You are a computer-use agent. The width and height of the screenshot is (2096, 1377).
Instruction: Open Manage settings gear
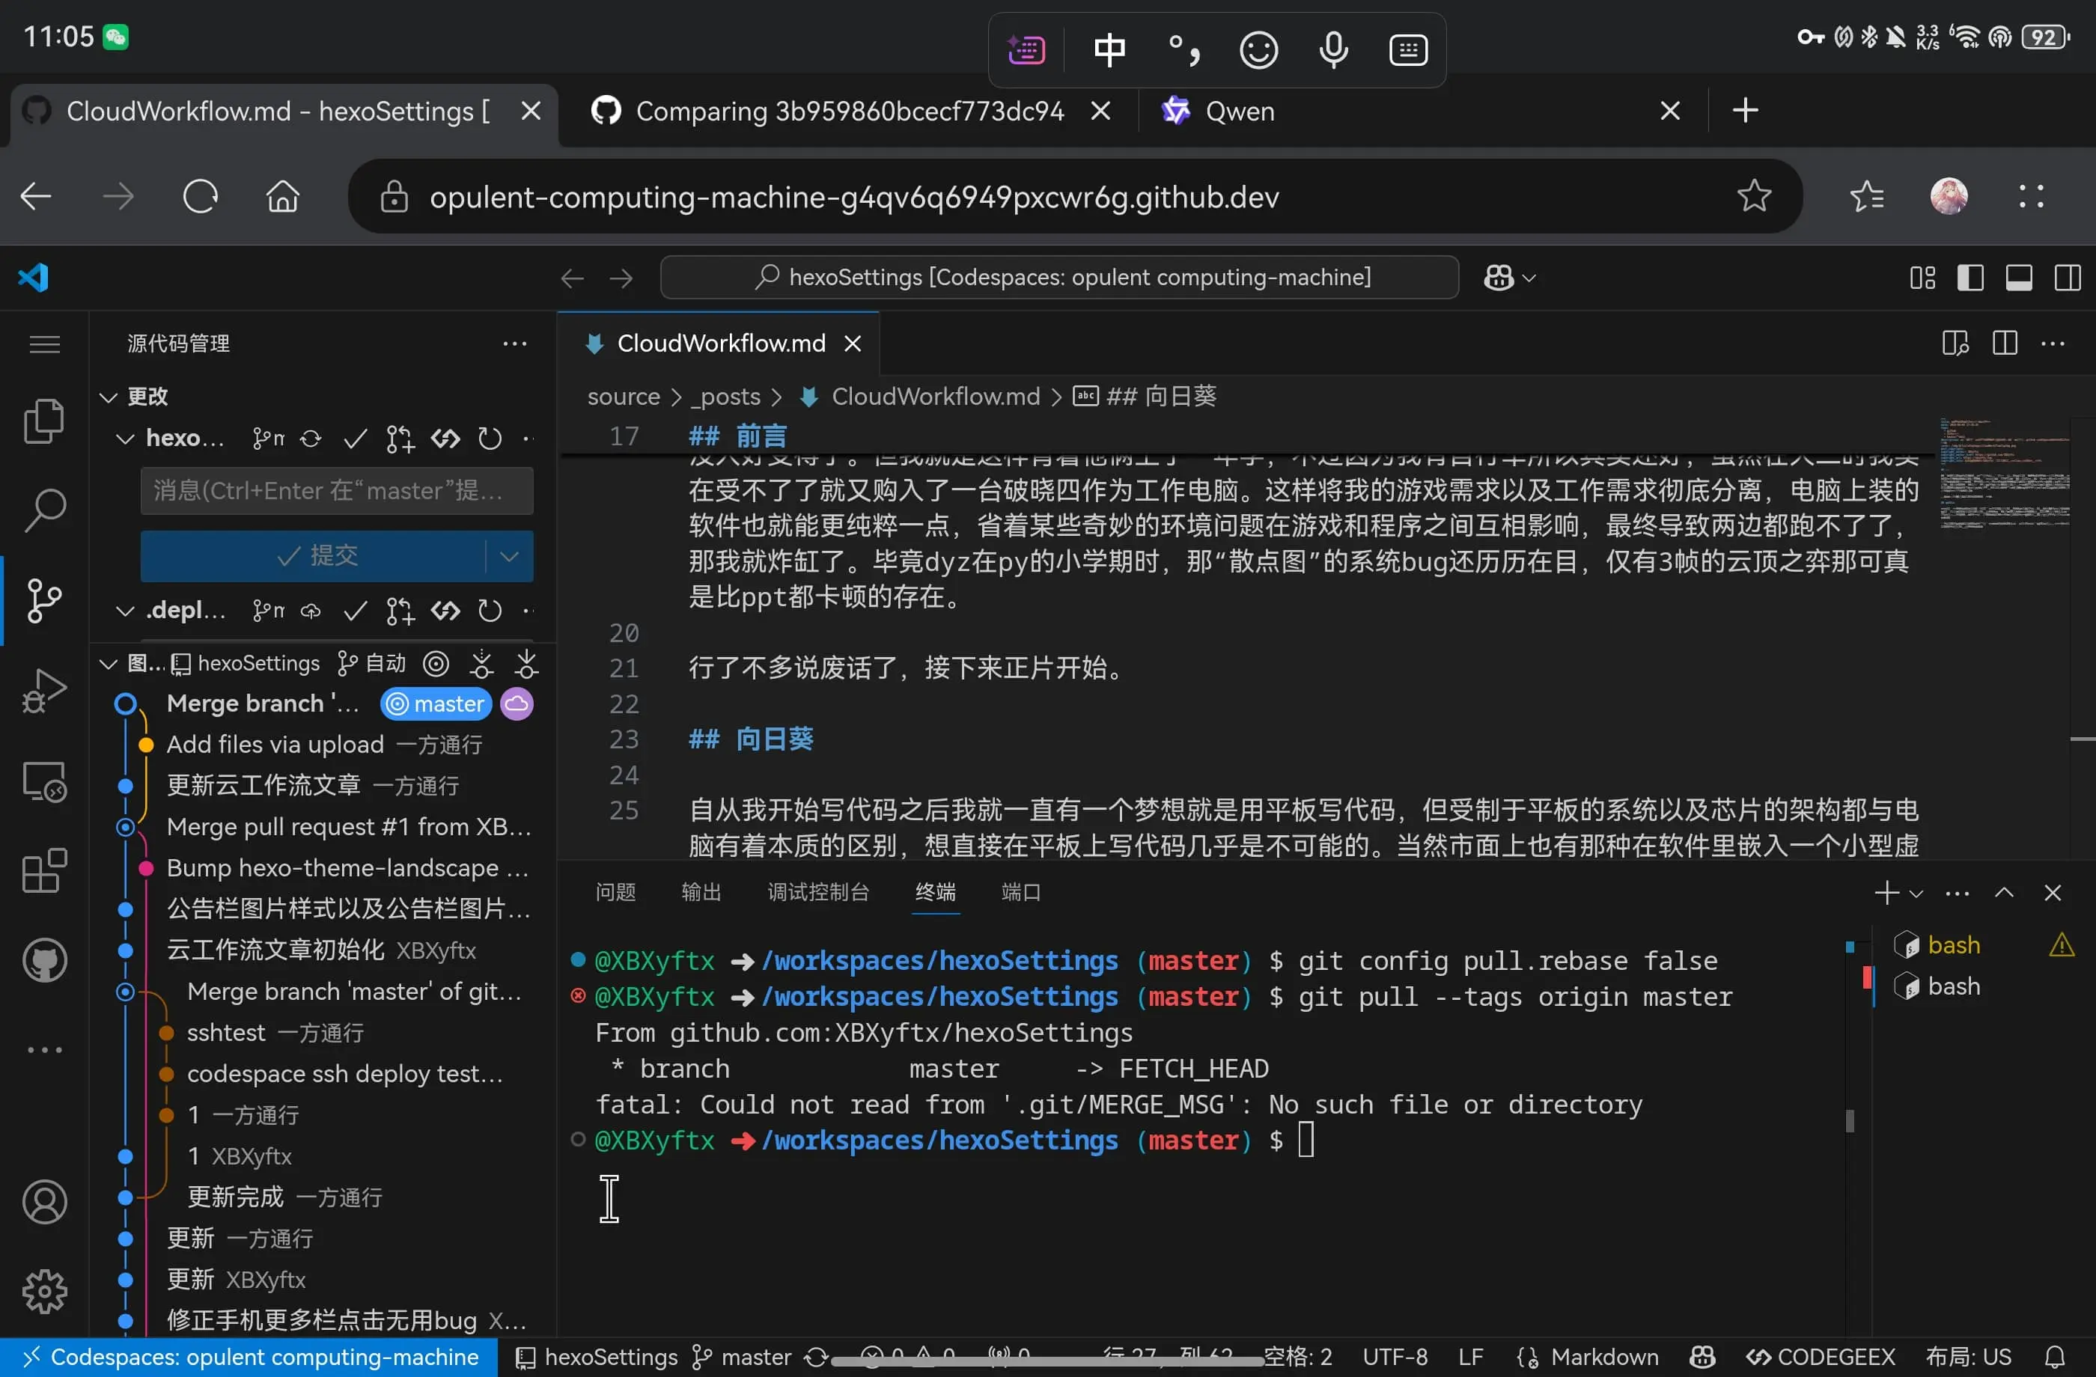click(x=44, y=1292)
